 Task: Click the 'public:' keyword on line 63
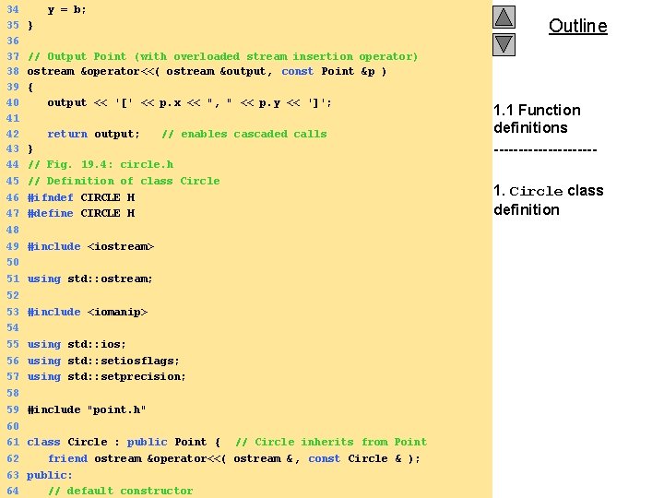click(x=50, y=475)
